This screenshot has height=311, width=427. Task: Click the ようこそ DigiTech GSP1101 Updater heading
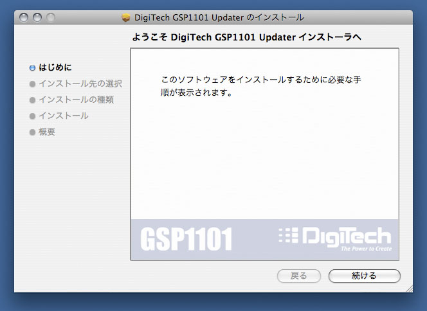(x=247, y=37)
